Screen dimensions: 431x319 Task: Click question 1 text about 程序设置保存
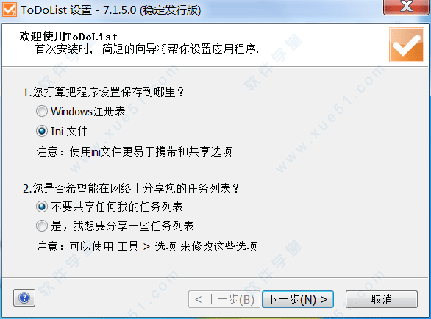point(103,92)
